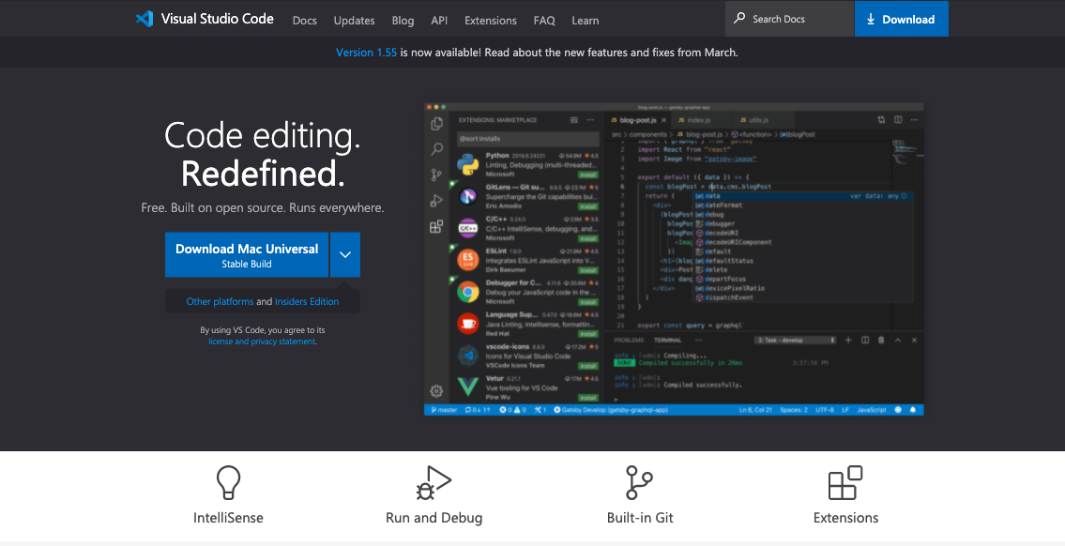Click the compare changes icon above editor
Screen dimensions: 1065x546
(882, 119)
